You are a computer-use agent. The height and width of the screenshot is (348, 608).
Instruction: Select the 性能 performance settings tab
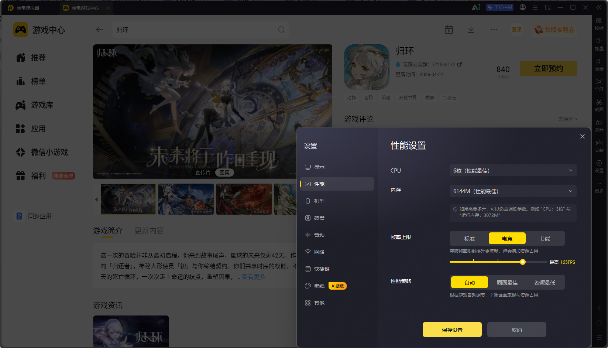pyautogui.click(x=337, y=184)
